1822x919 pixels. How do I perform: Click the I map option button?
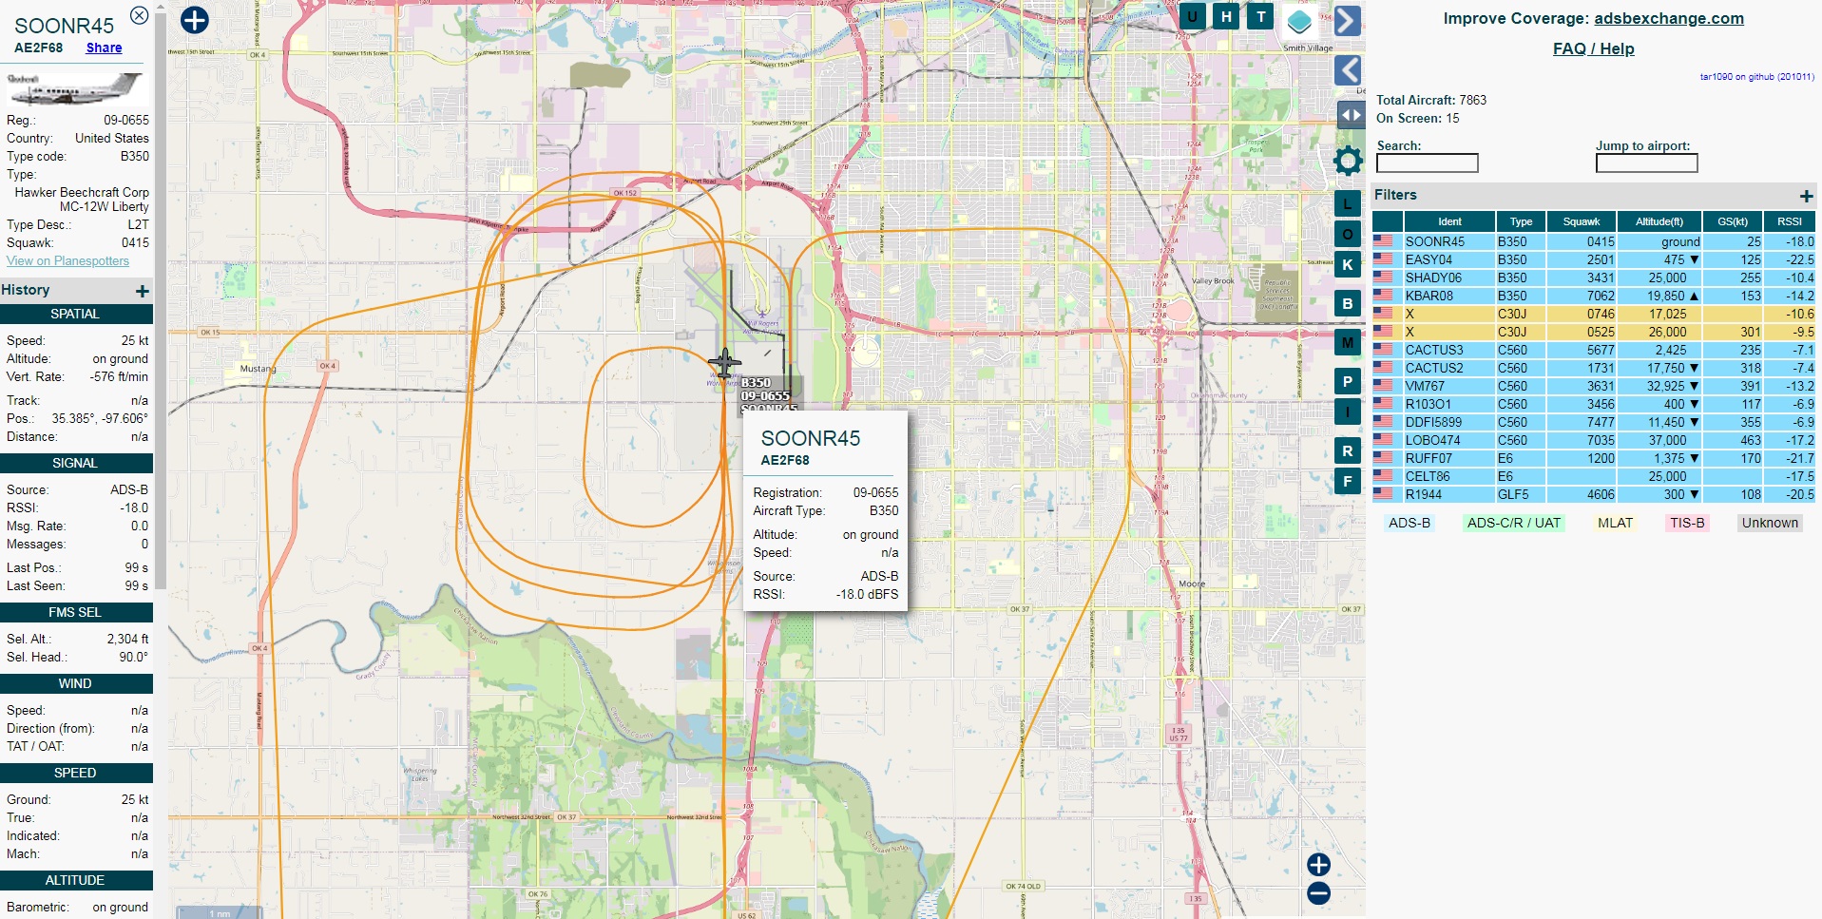click(1347, 412)
